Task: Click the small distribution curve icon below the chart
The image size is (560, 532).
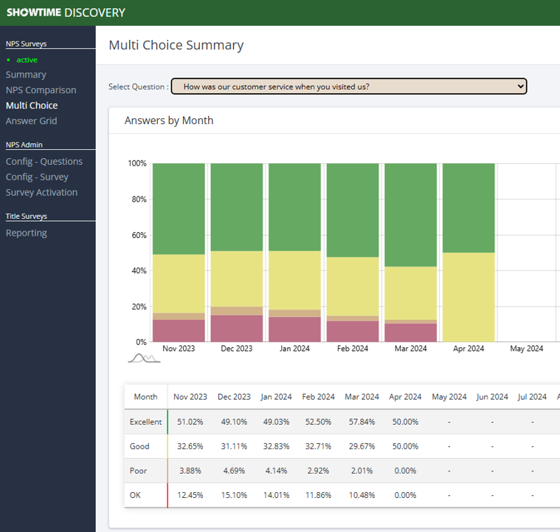Action: (145, 358)
